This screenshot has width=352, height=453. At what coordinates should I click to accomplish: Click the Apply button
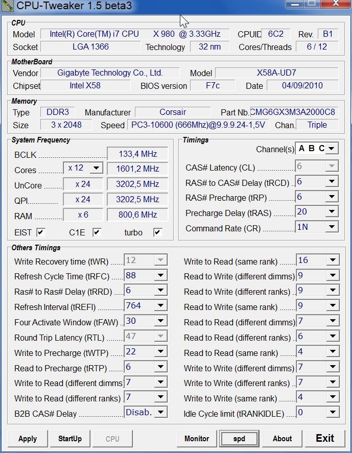(x=28, y=439)
